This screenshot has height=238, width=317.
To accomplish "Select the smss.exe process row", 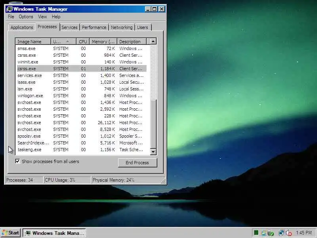I will click(x=82, y=48).
